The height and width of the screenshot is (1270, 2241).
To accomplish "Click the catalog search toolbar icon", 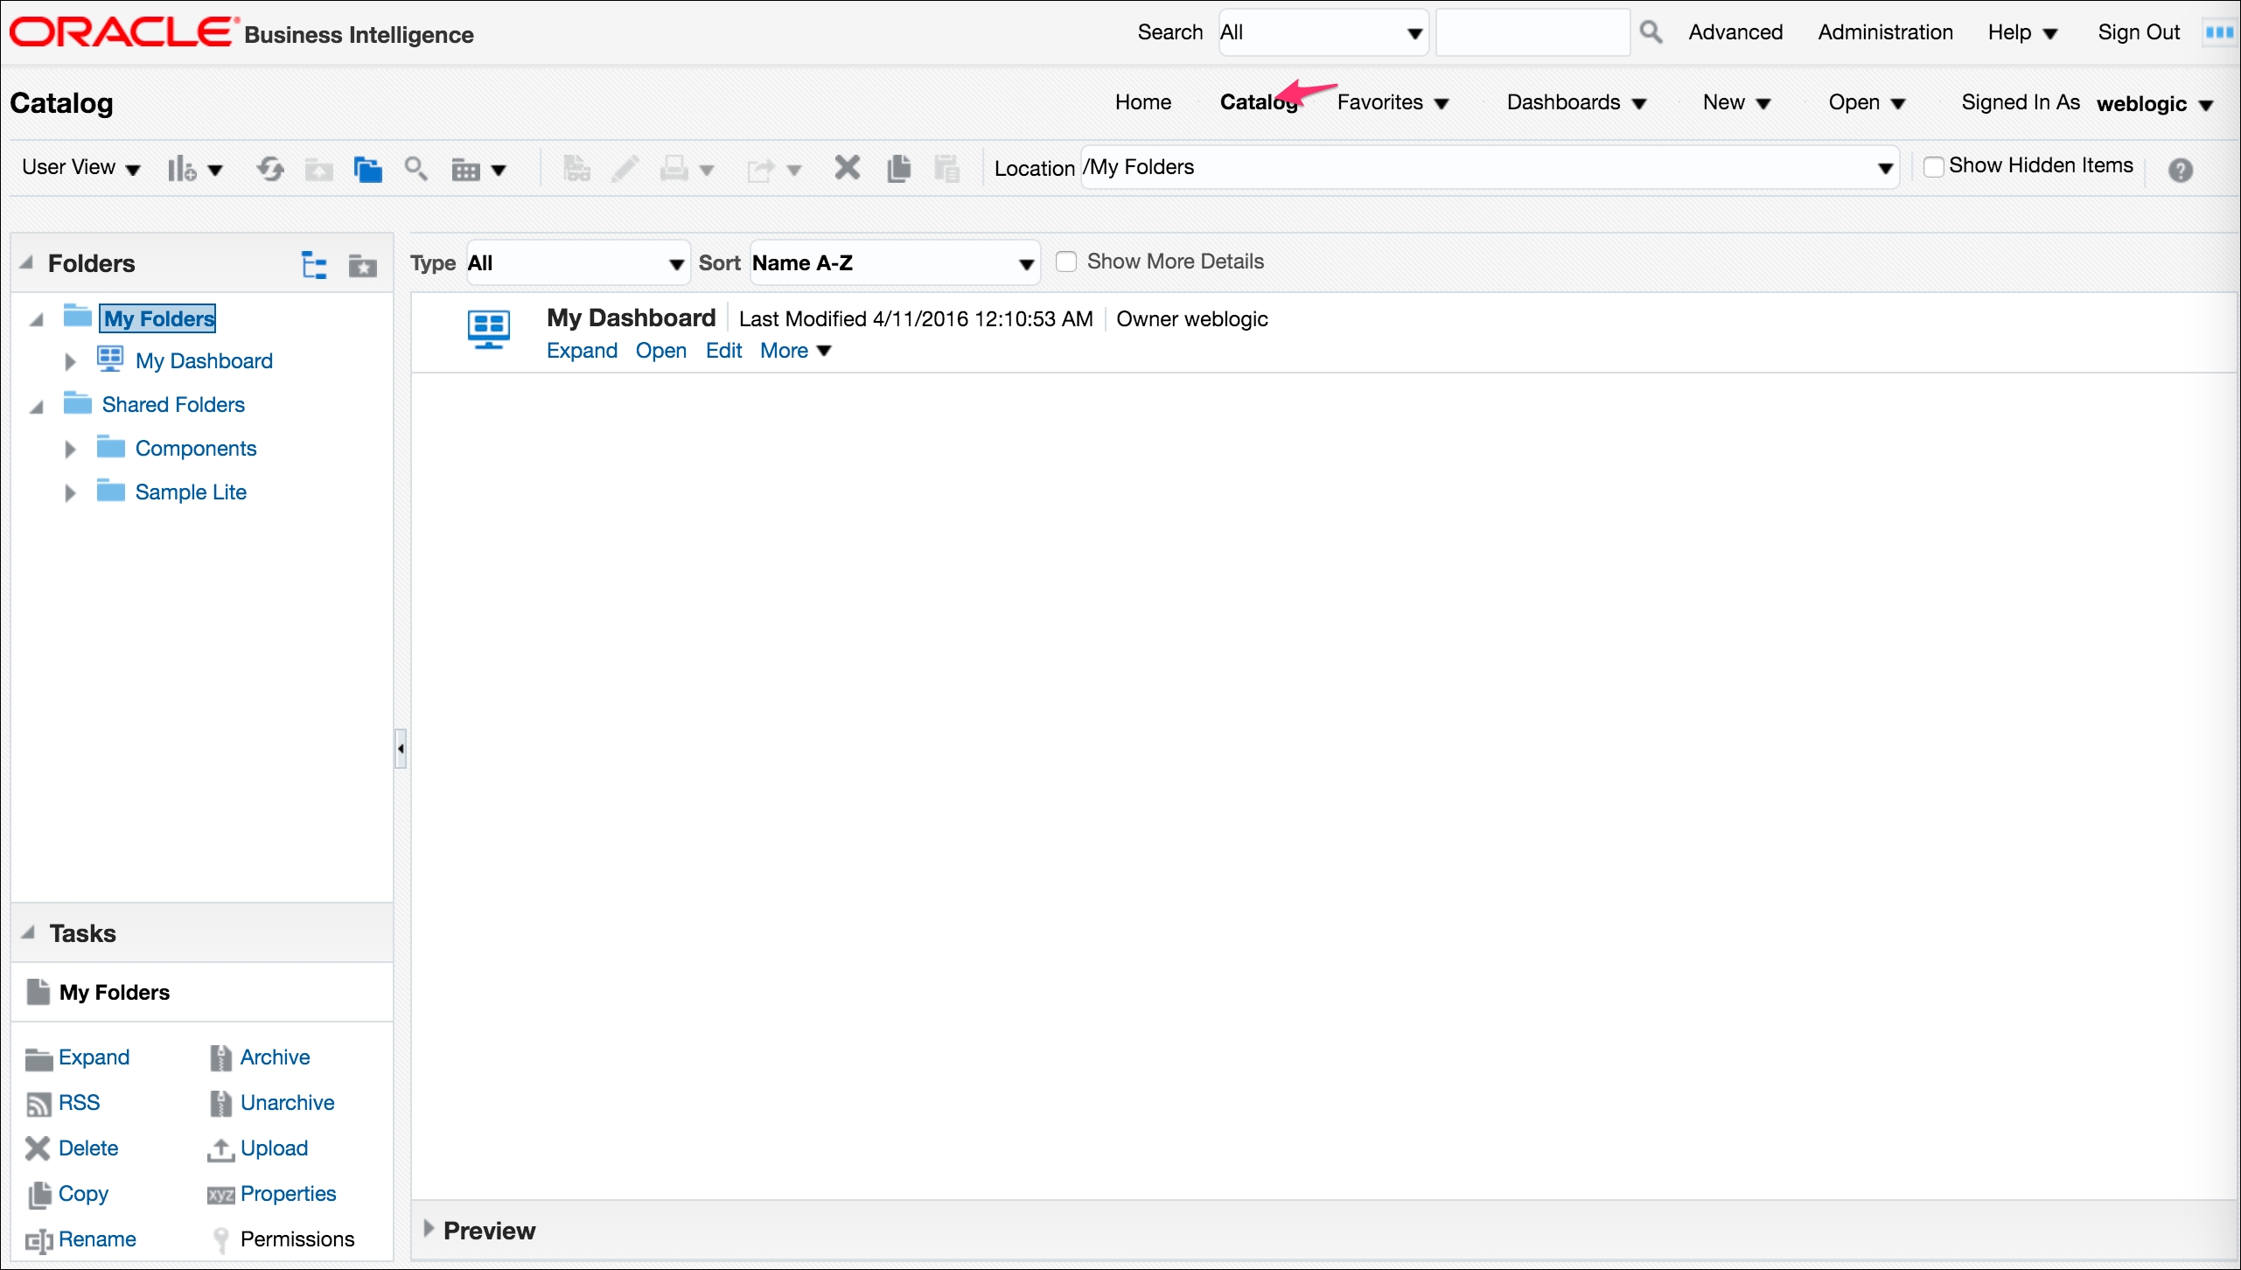I will pos(415,167).
